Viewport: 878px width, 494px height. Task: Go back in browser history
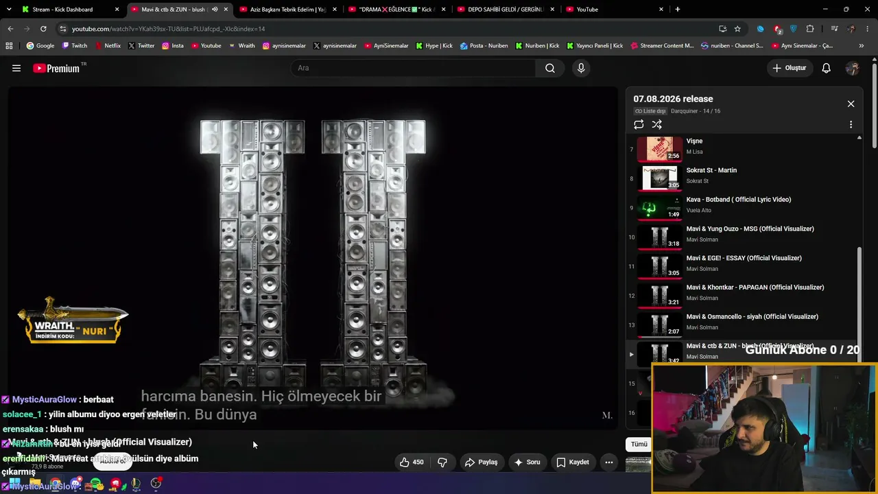click(10, 29)
